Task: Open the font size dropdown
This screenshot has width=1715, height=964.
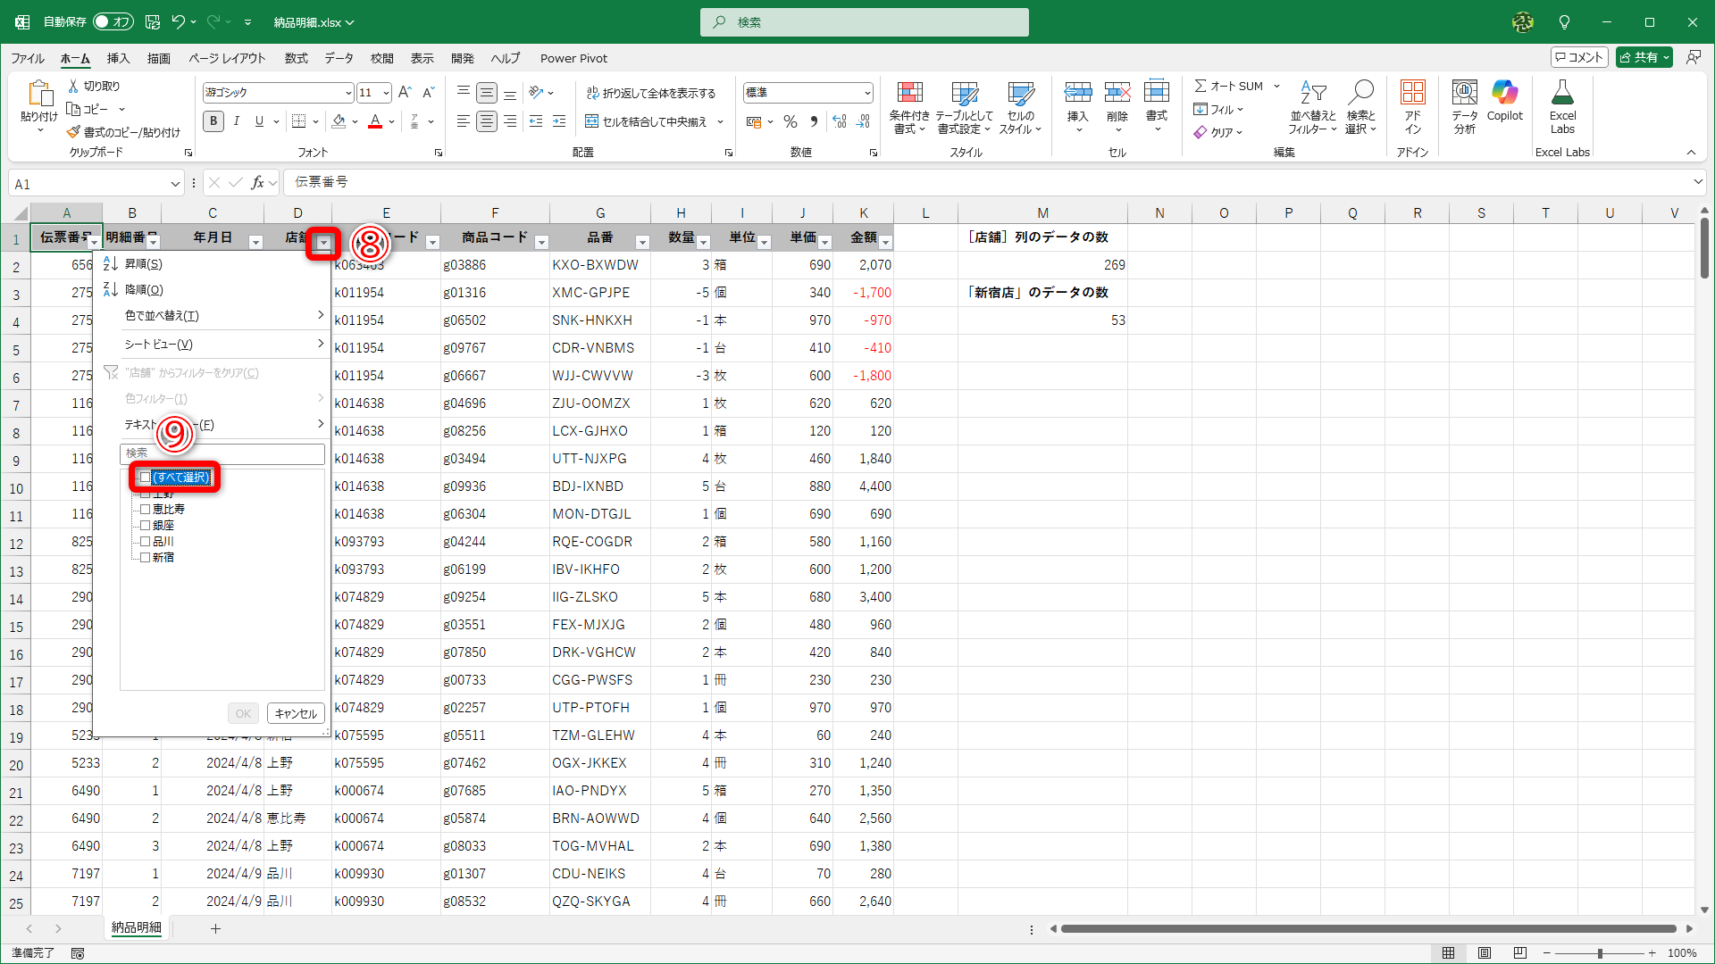Action: pos(387,92)
